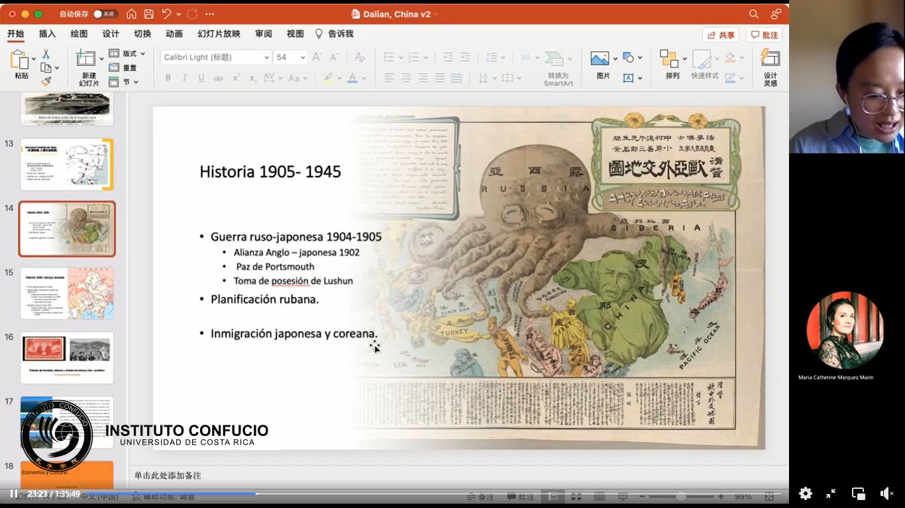This screenshot has width=905, height=508.
Task: Pause the video with the pause button
Action: (x=13, y=493)
